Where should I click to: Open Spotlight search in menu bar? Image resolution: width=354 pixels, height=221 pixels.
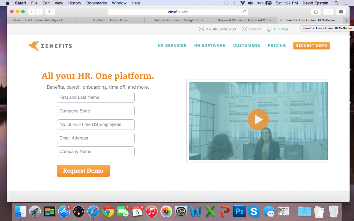tap(336, 3)
